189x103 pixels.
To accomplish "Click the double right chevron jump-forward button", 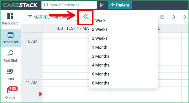I will click(184, 17).
